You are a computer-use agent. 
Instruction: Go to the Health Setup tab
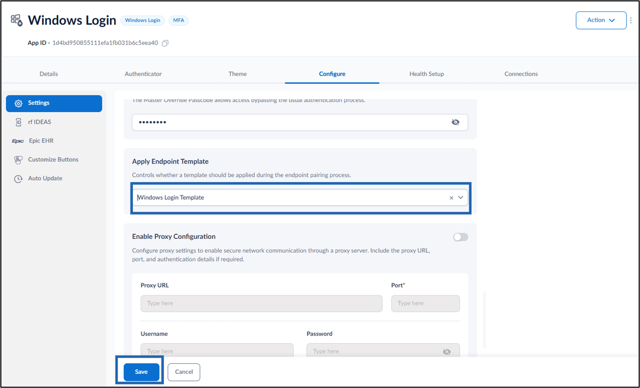tap(426, 74)
